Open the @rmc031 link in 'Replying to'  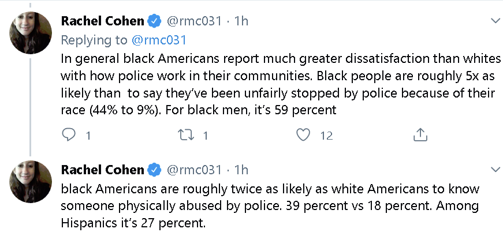click(x=158, y=40)
